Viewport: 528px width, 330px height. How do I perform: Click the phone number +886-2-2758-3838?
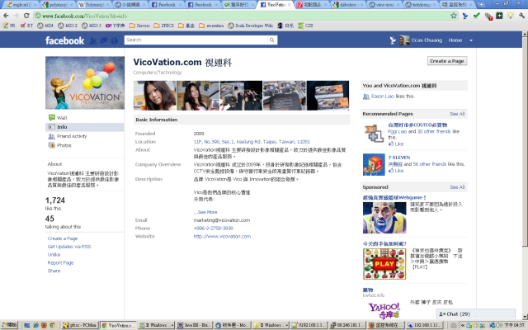pyautogui.click(x=213, y=229)
